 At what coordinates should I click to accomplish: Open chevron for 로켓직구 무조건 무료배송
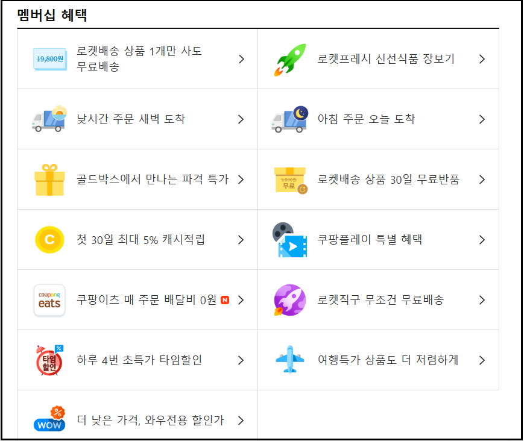[x=482, y=300]
